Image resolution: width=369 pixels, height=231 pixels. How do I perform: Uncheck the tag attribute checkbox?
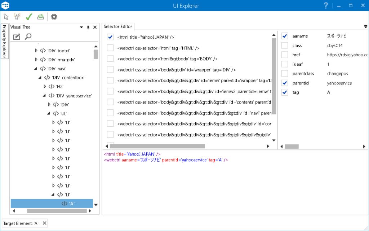[x=285, y=92]
